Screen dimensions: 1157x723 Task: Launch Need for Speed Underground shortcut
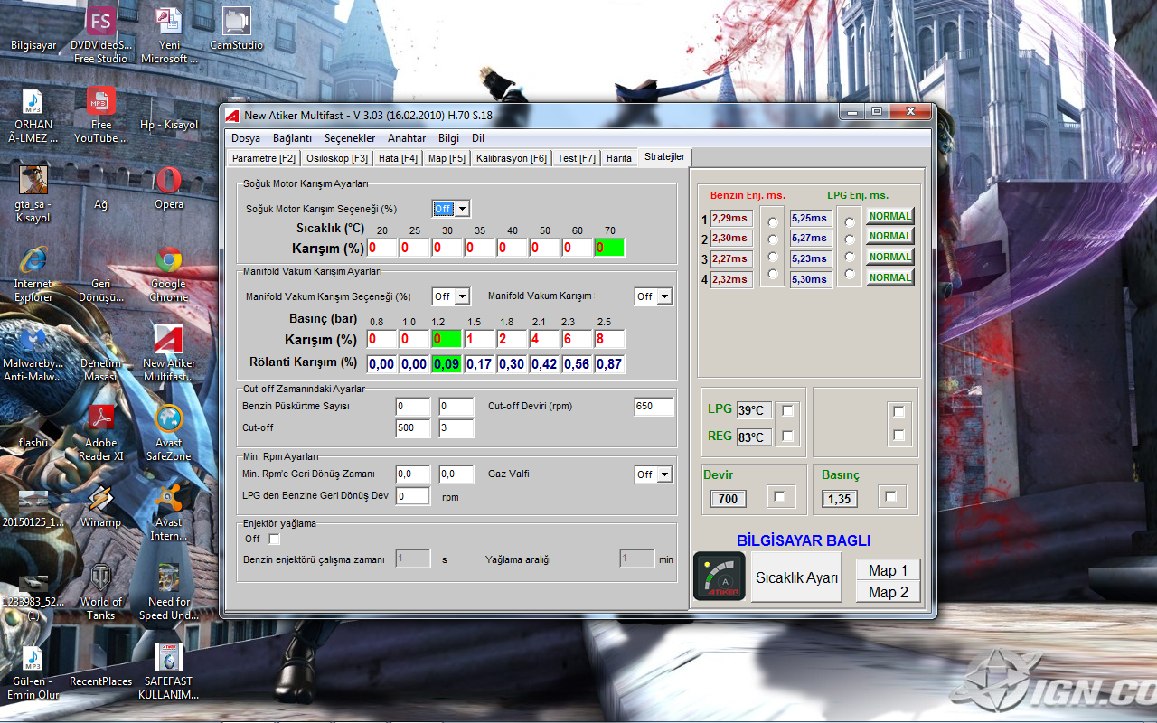[x=169, y=592]
